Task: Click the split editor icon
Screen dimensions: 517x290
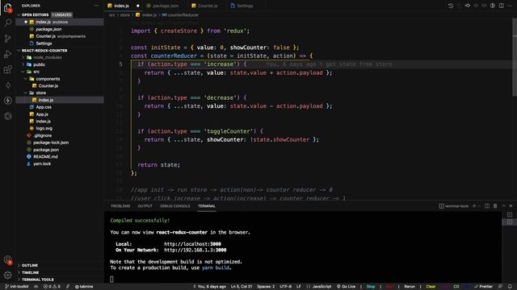Action: pyautogui.click(x=501, y=6)
